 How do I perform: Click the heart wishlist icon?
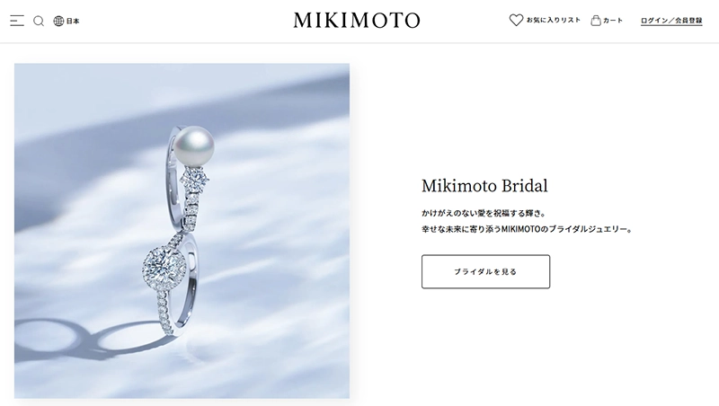point(516,20)
